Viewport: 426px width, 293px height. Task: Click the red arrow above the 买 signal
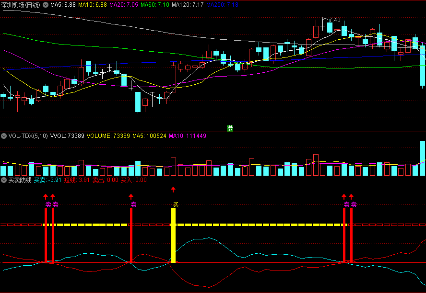[x=173, y=190]
